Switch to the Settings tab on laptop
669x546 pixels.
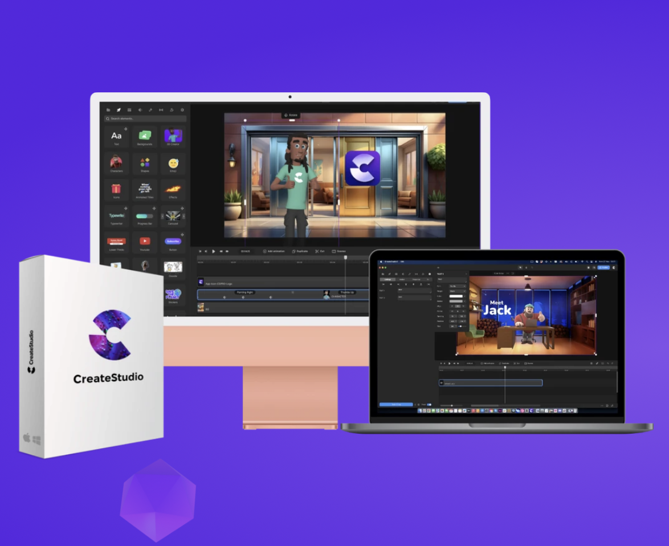pyautogui.click(x=387, y=279)
